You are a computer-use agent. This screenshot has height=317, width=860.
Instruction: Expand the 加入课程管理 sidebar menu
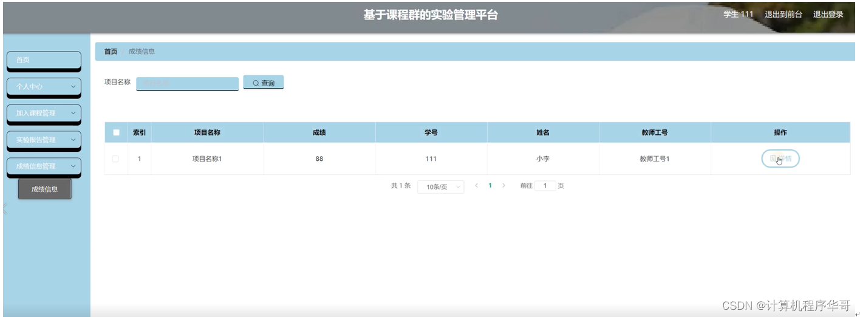pyautogui.click(x=44, y=113)
